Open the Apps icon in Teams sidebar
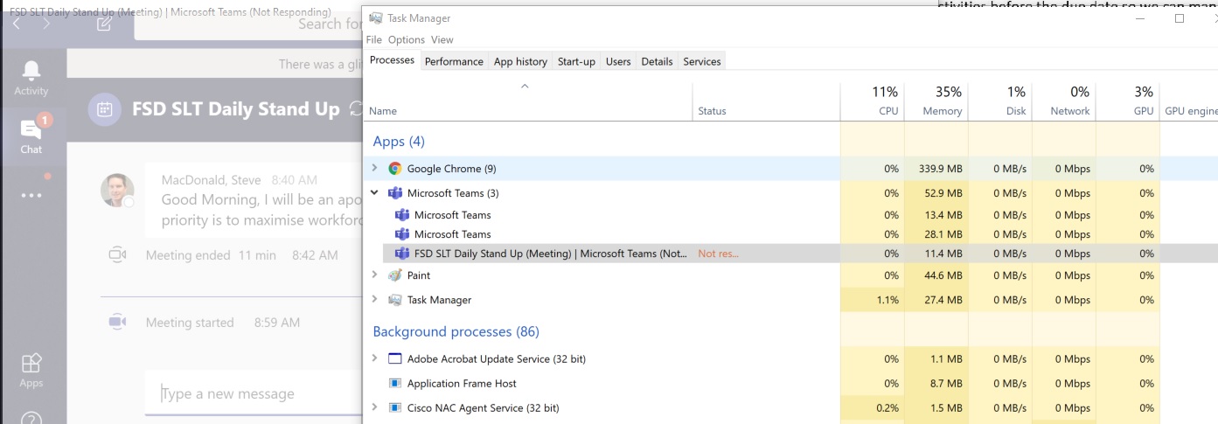 pyautogui.click(x=31, y=363)
